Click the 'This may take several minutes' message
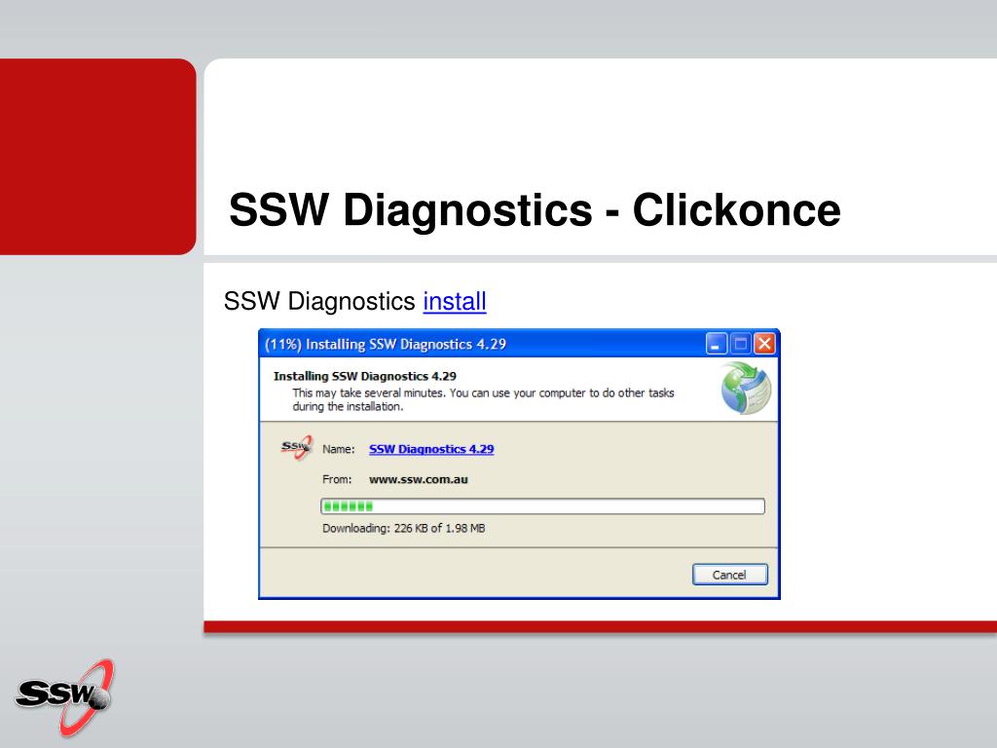The image size is (997, 748). 483,399
